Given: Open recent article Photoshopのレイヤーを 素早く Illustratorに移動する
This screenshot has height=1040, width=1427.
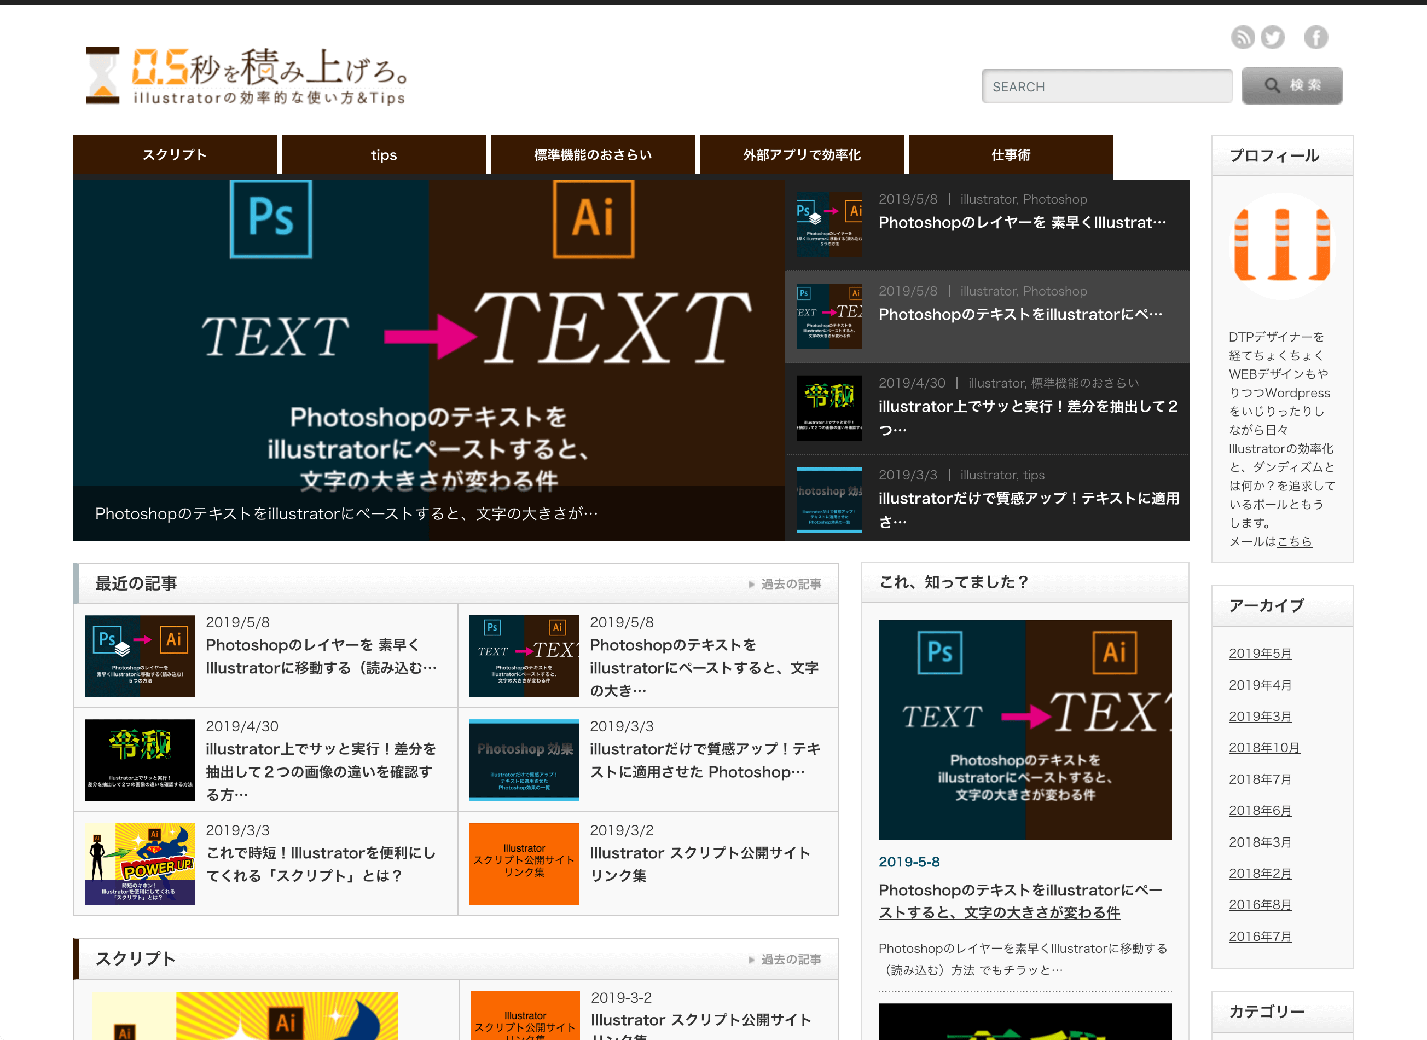Looking at the screenshot, I should pos(321,657).
